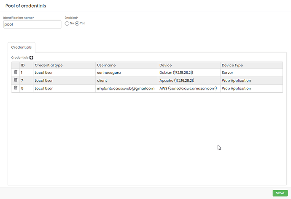Delete implantacaossweb@gmail.com credential with trash icon
This screenshot has width=291, height=199.
(16, 88)
